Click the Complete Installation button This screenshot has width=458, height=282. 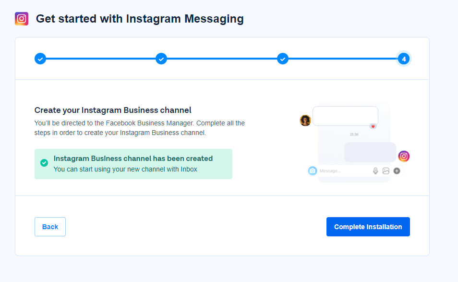click(x=368, y=227)
